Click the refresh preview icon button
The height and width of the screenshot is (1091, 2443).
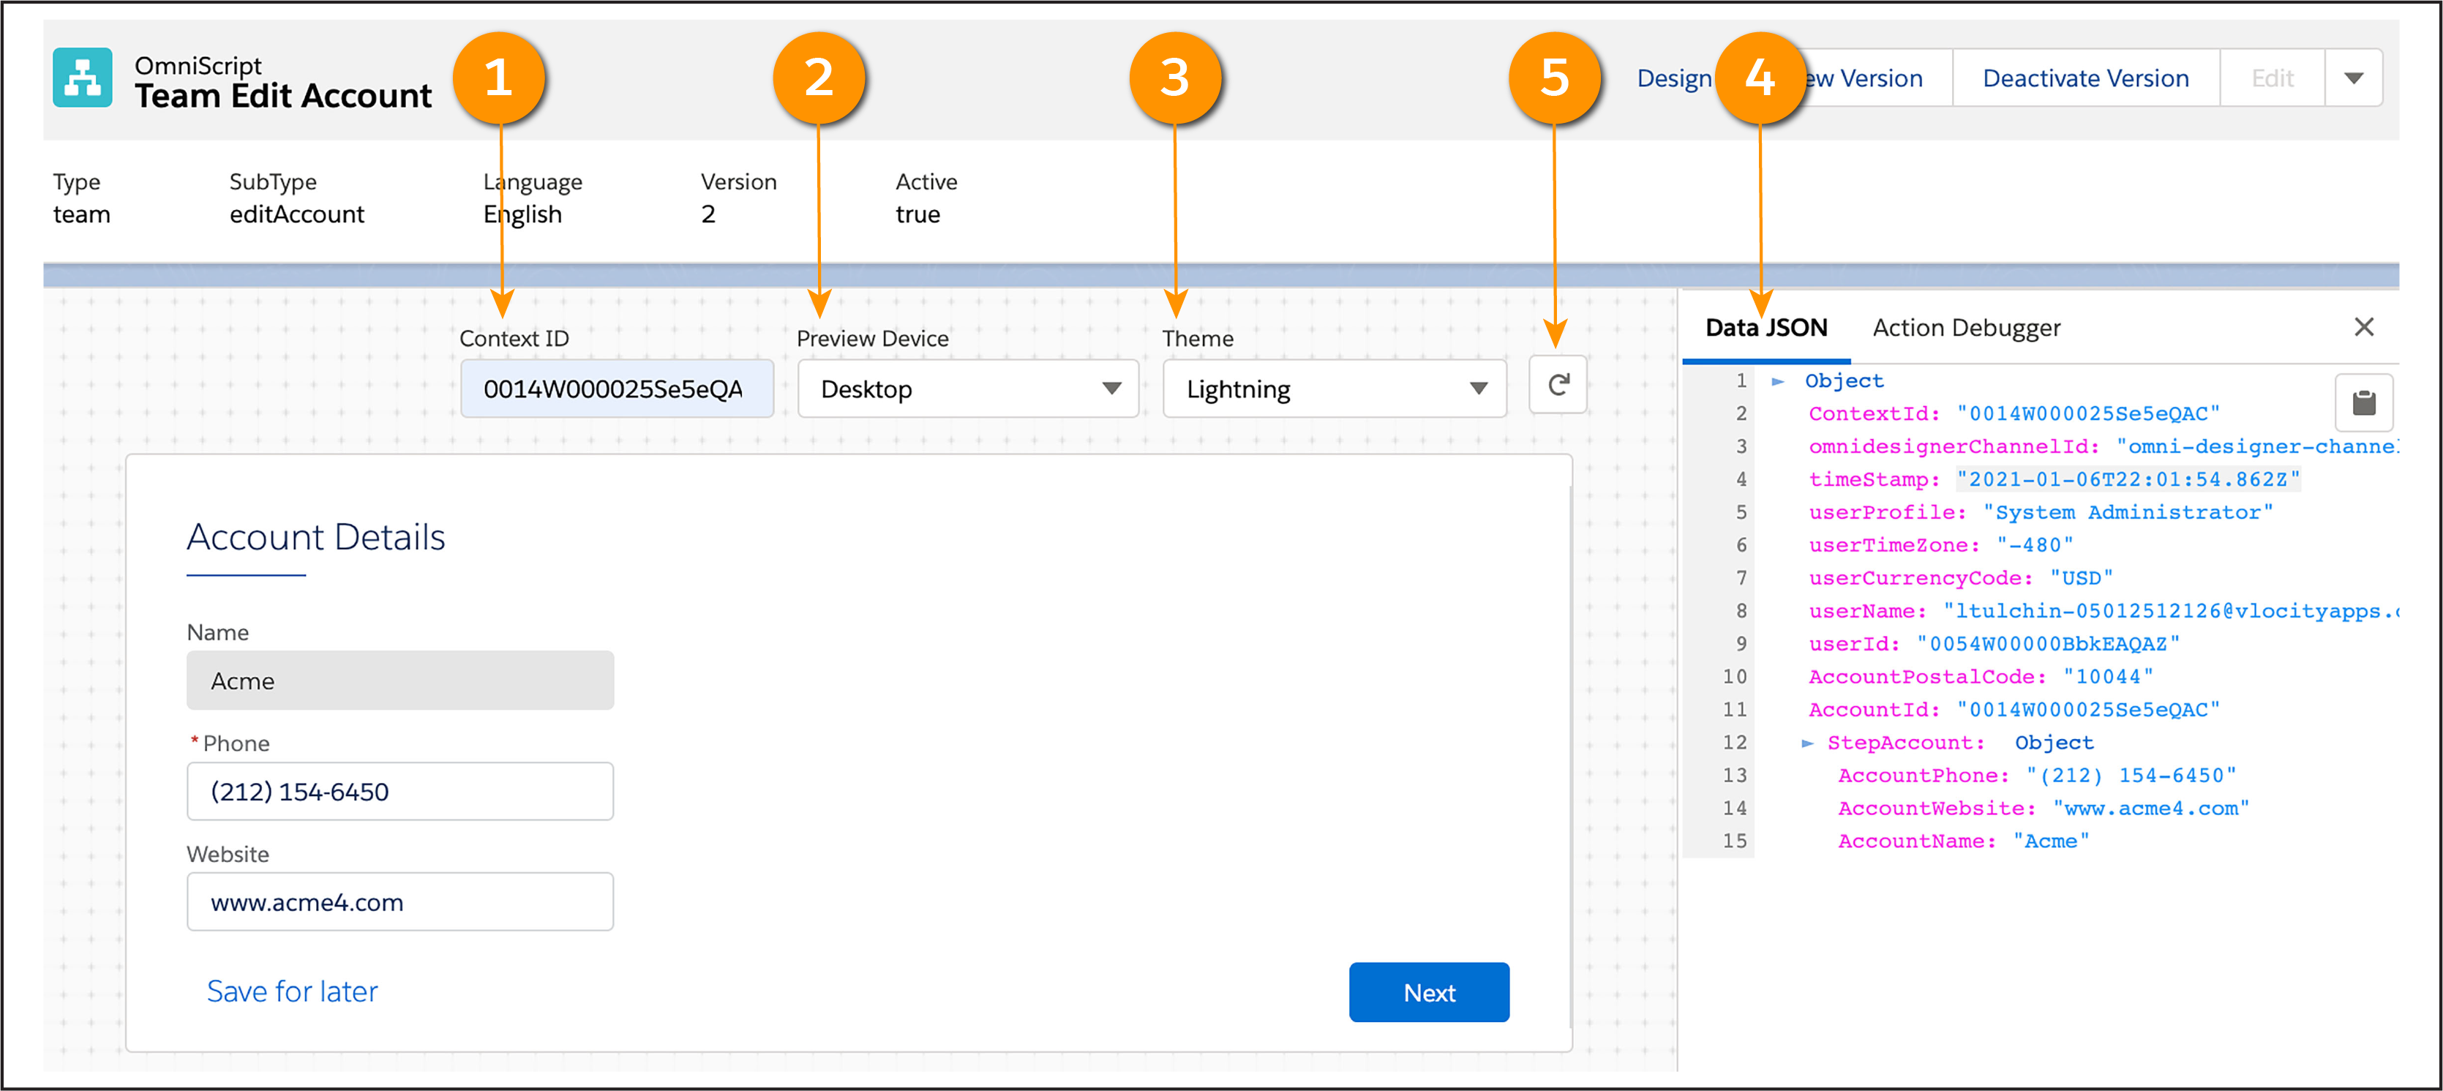point(1557,385)
